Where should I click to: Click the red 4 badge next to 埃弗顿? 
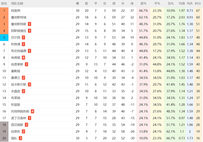23,58
